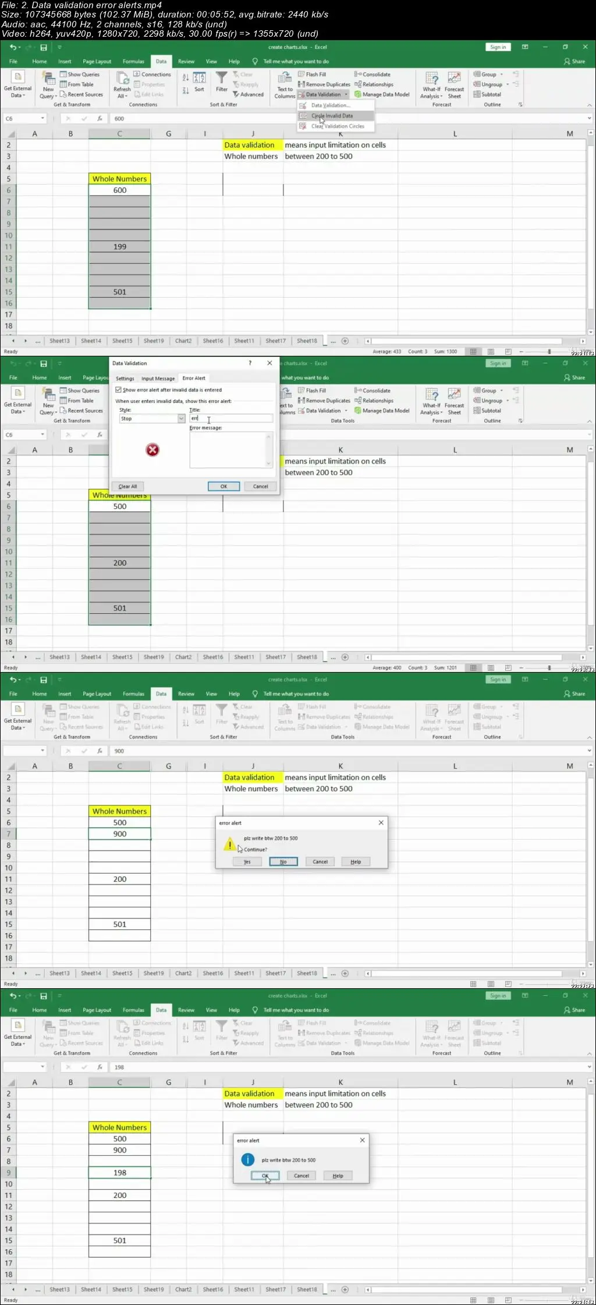This screenshot has height=1305, width=596.
Task: Select Clear Validation Circles menu entry
Action: (338, 126)
